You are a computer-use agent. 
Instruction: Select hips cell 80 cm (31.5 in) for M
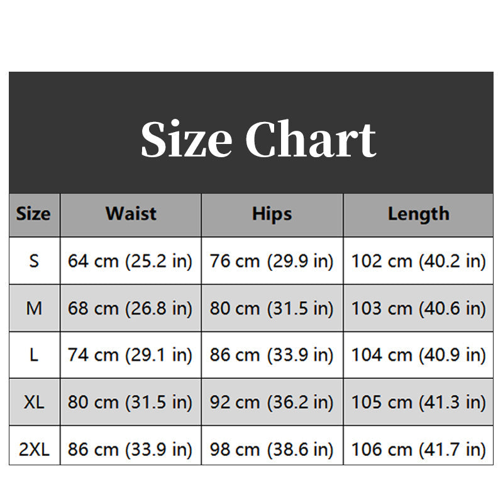272,308
